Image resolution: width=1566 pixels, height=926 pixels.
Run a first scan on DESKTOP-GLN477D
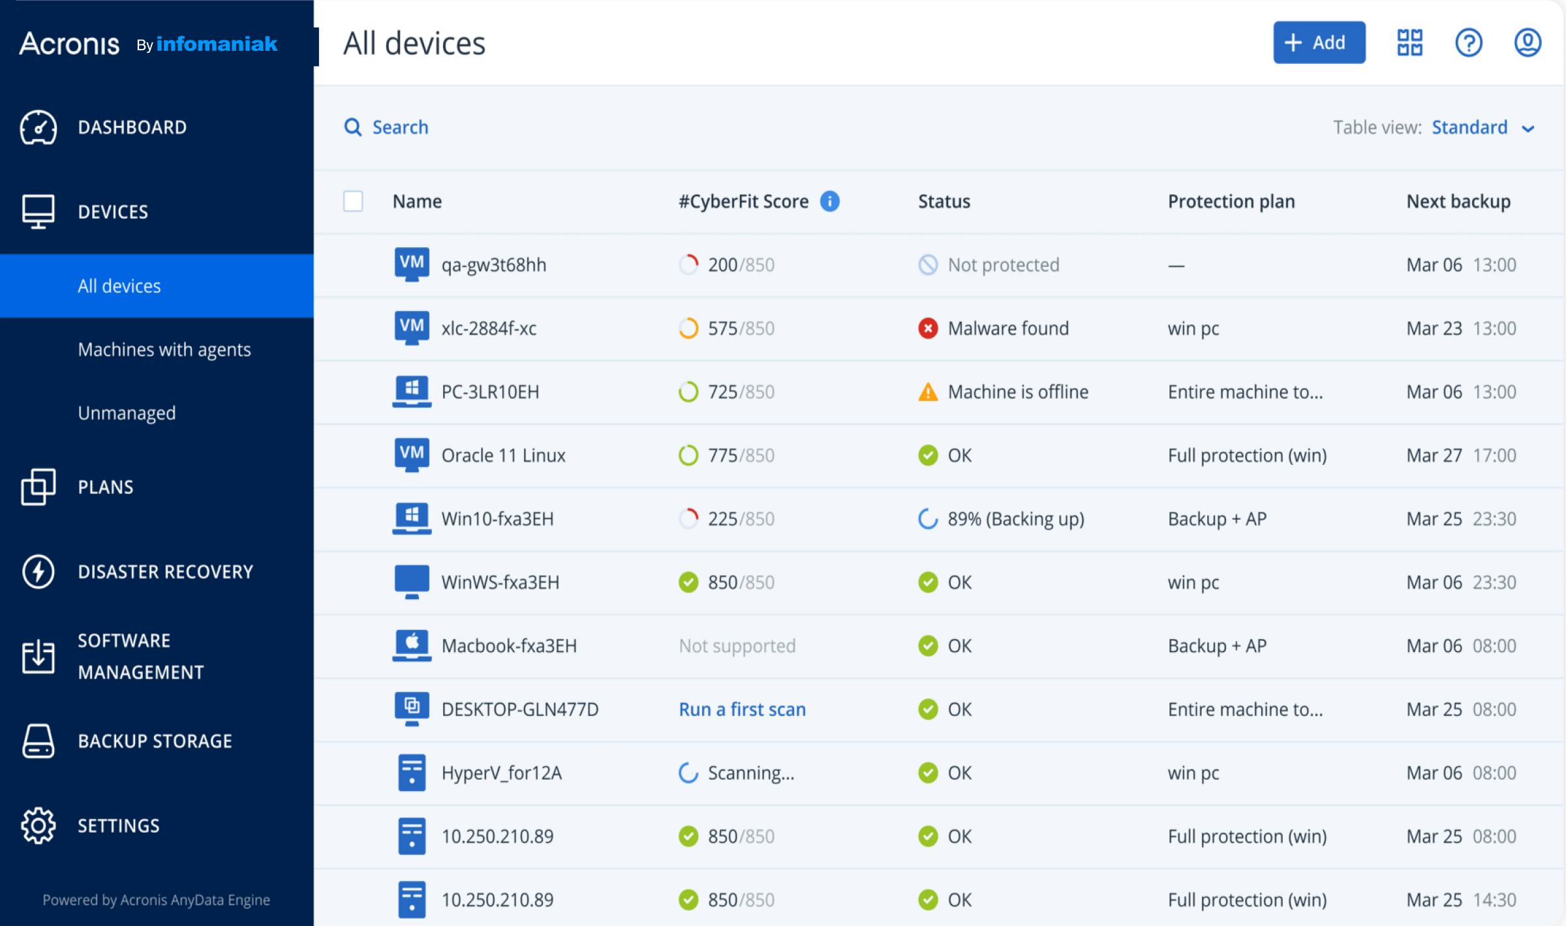[x=742, y=709]
